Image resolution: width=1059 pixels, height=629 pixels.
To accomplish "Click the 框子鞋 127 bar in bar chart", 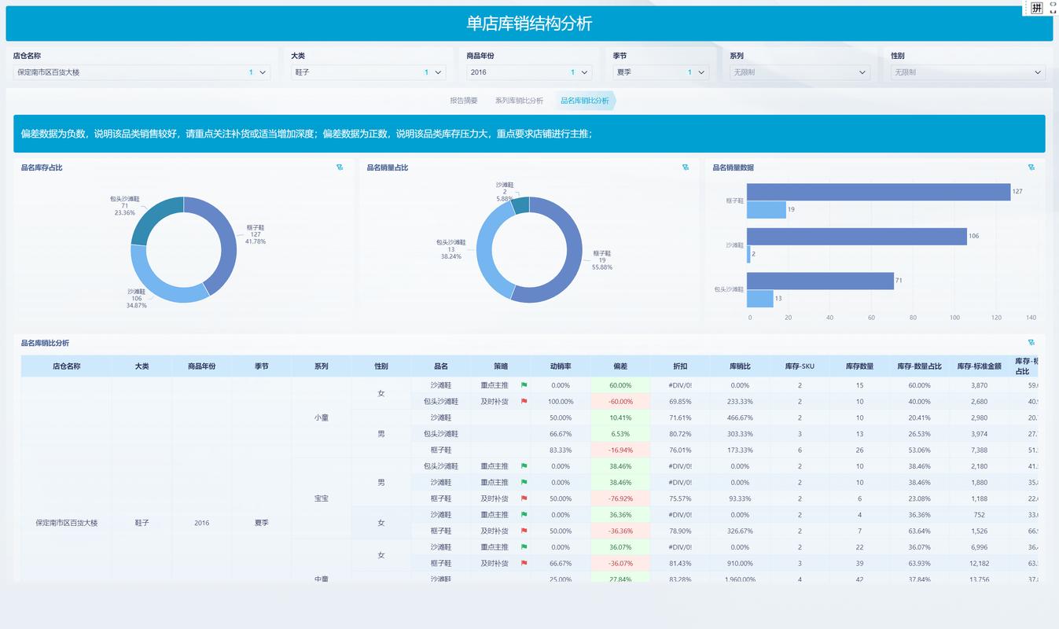I will (878, 192).
